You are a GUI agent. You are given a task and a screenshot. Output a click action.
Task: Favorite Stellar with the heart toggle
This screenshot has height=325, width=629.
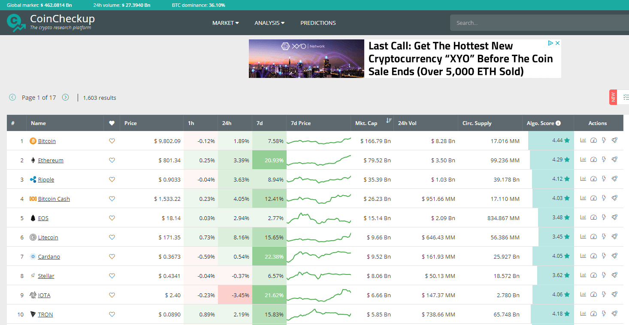pos(112,276)
